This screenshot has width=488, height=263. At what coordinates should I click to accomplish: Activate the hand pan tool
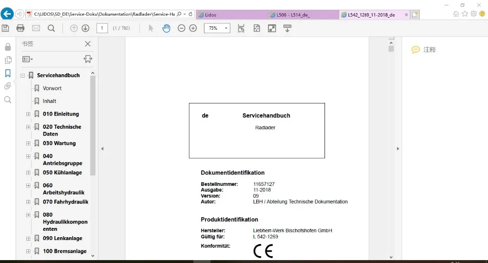[x=166, y=28]
